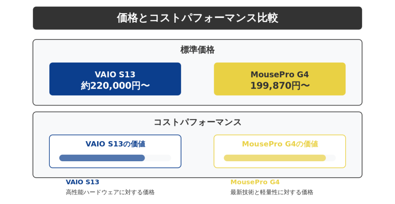Select the 約220,000円〜 price text
Screen dimensions: 395x204
pyautogui.click(x=115, y=86)
